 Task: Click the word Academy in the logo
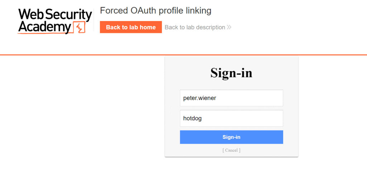pyautogui.click(x=44, y=27)
